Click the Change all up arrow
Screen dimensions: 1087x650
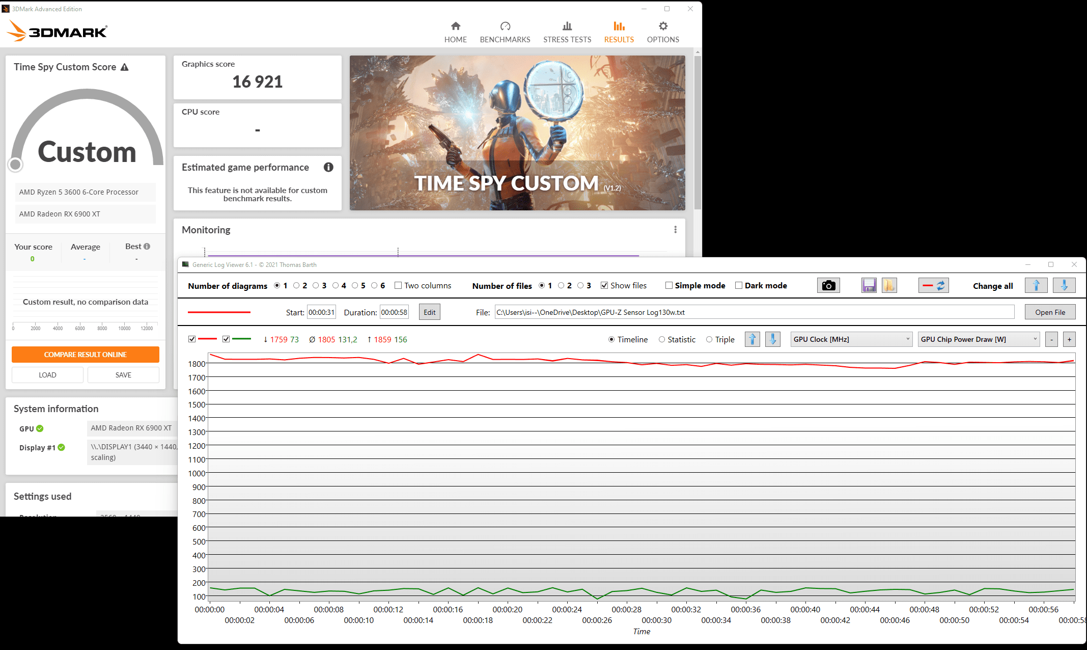click(1036, 285)
